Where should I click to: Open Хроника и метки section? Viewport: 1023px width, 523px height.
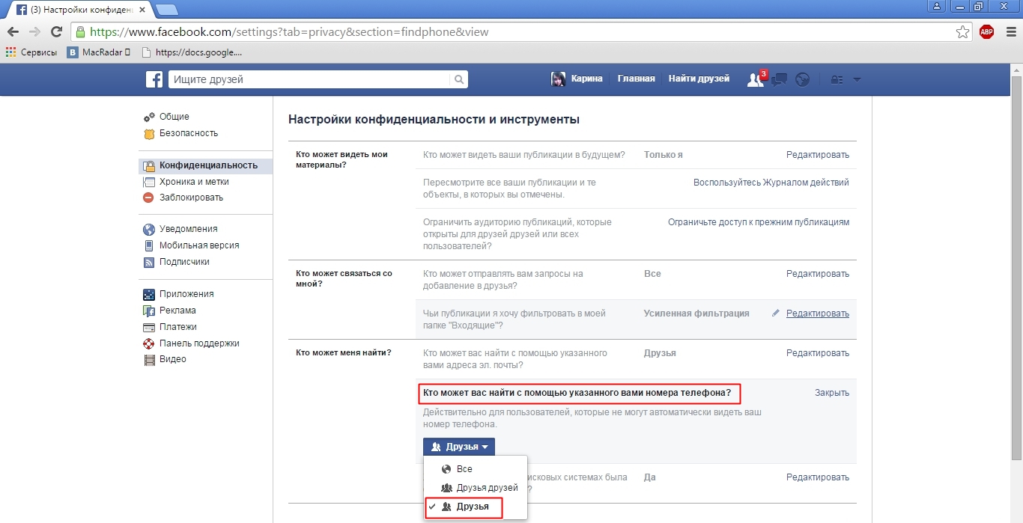coord(194,182)
